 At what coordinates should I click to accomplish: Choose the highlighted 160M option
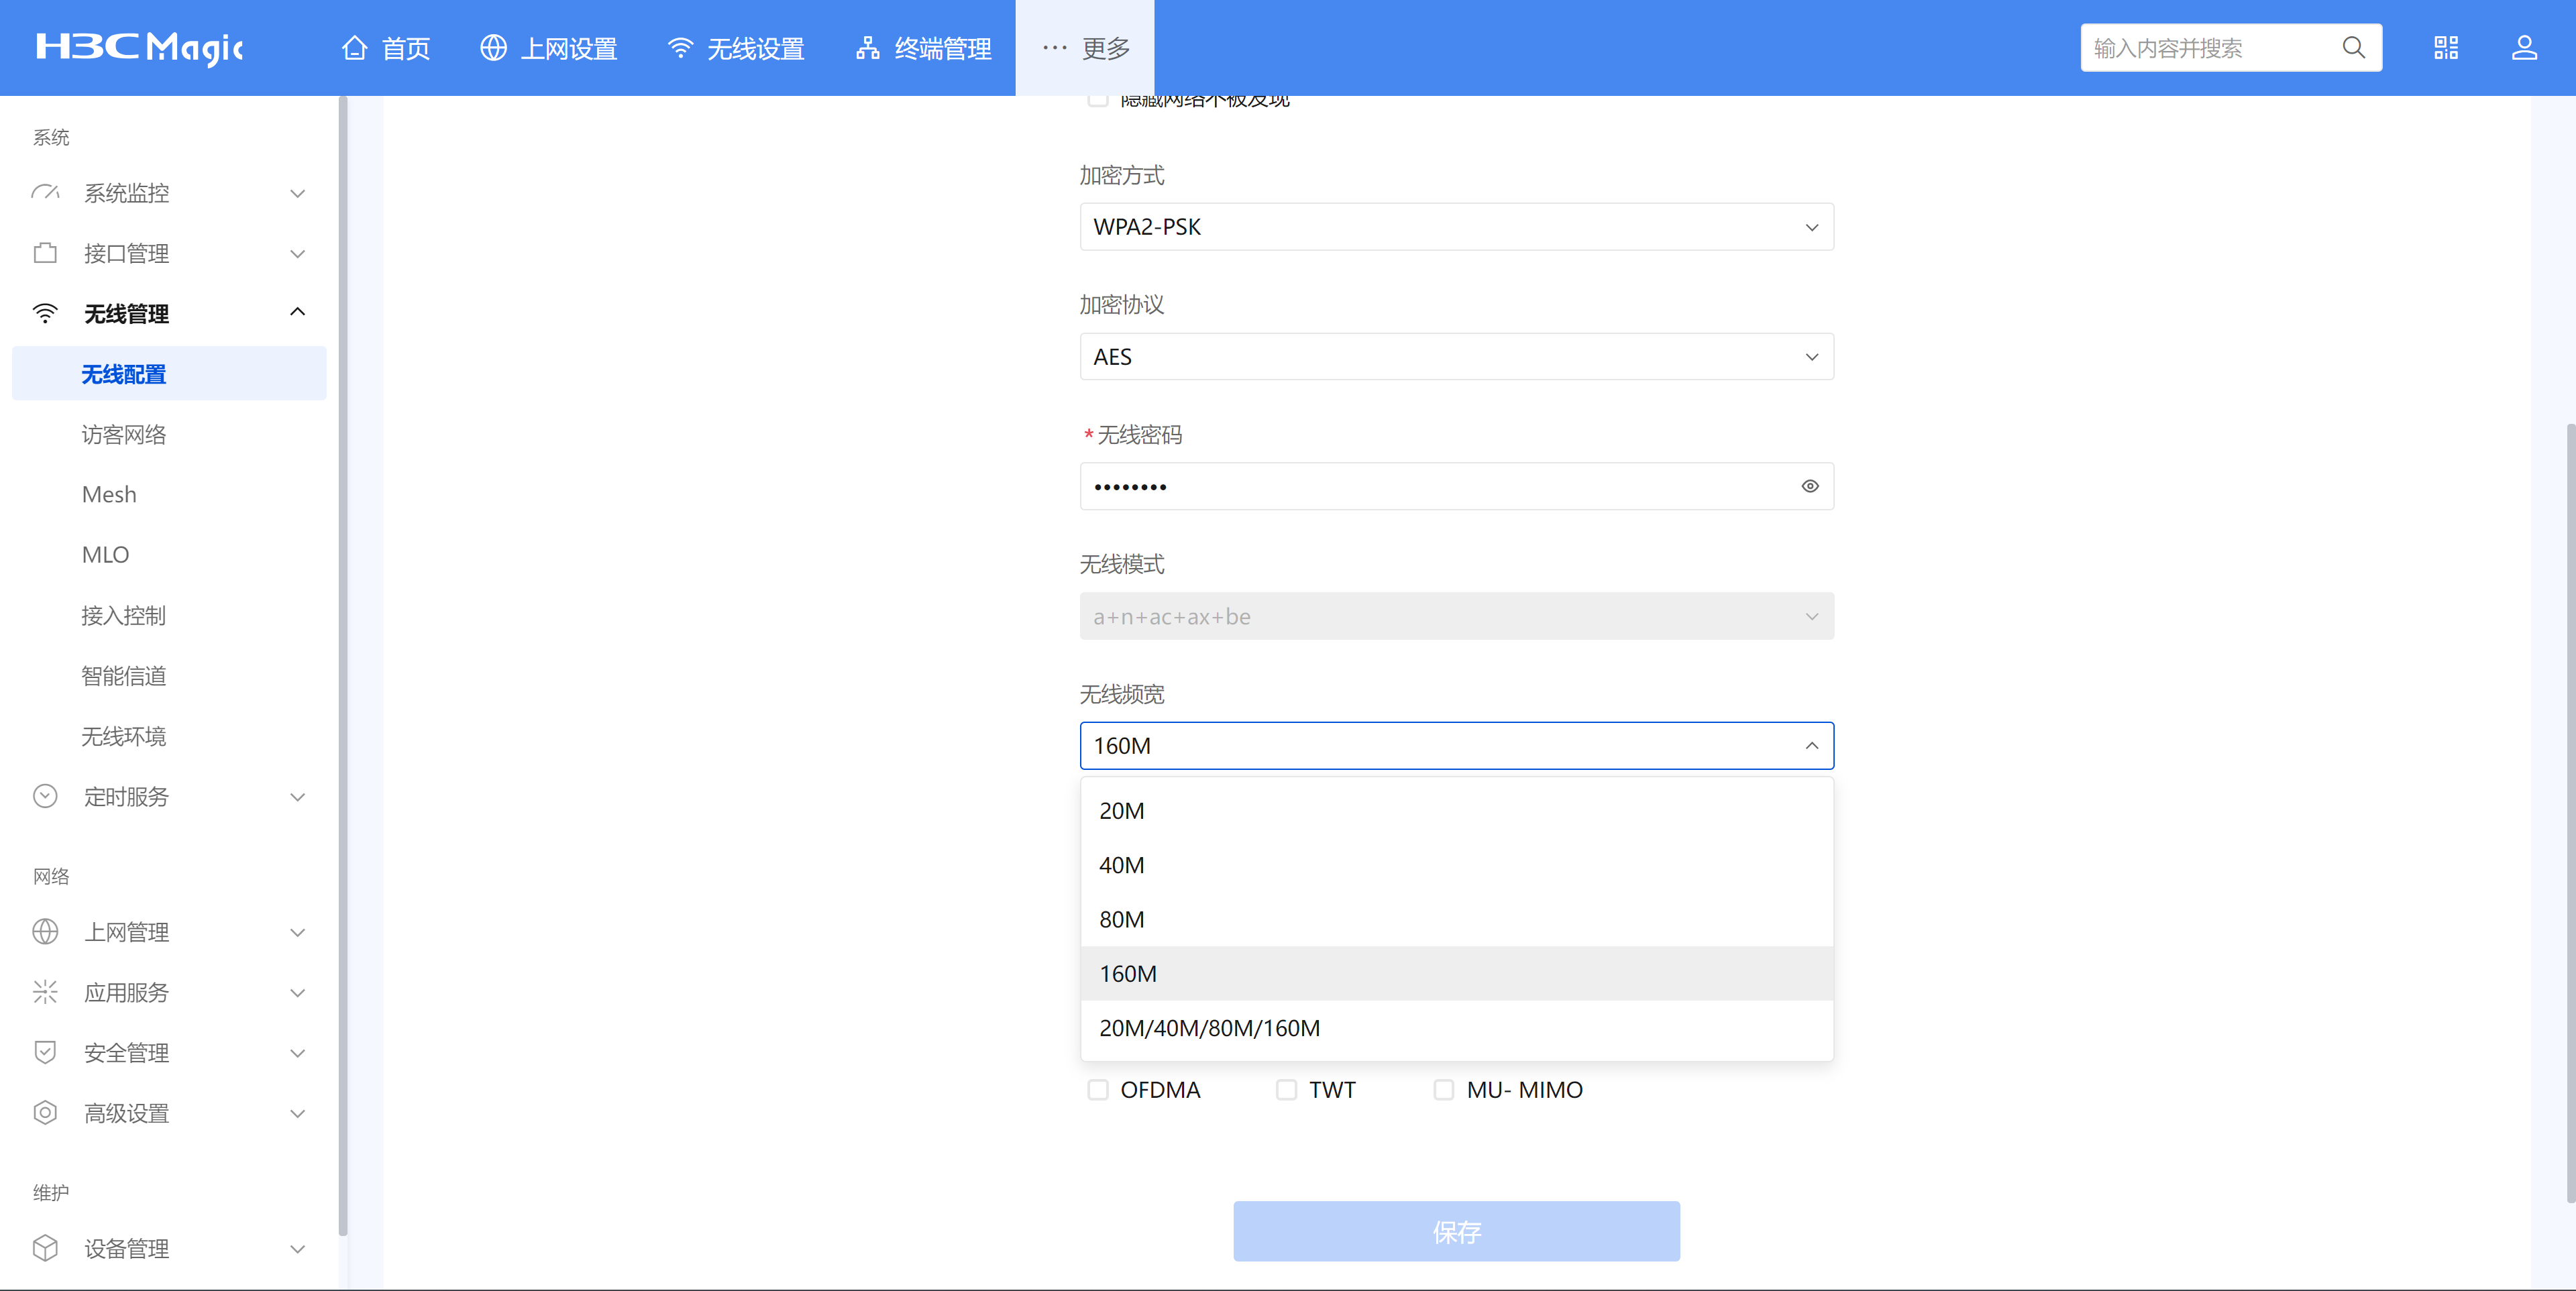1456,973
